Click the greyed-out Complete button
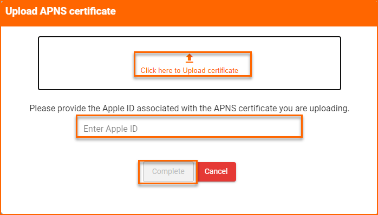 click(x=168, y=172)
